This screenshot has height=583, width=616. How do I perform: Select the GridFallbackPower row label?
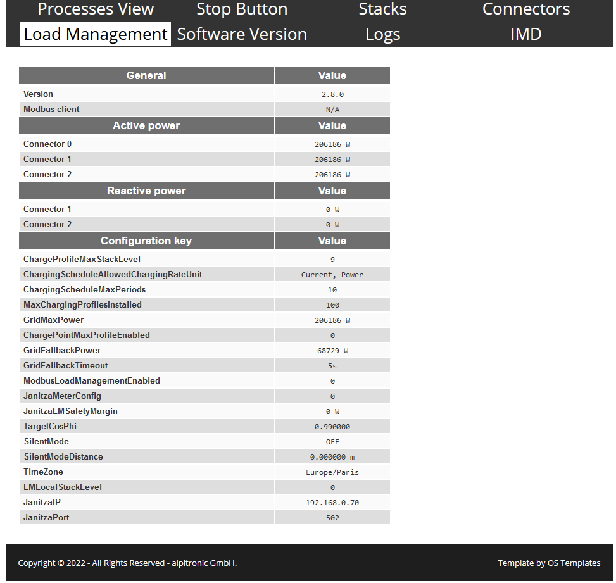(x=62, y=351)
